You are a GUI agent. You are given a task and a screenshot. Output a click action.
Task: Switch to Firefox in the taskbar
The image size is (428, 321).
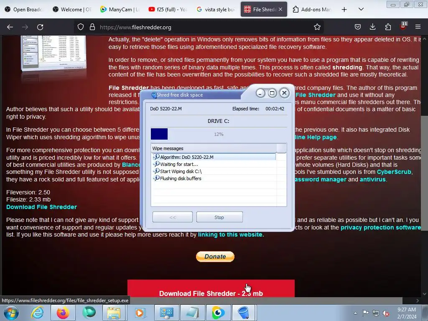[63, 313]
